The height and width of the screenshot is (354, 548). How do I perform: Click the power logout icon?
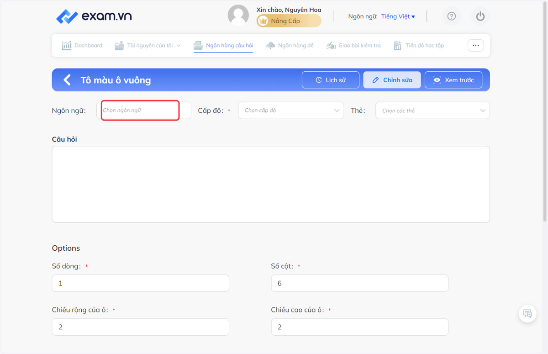[x=480, y=16]
